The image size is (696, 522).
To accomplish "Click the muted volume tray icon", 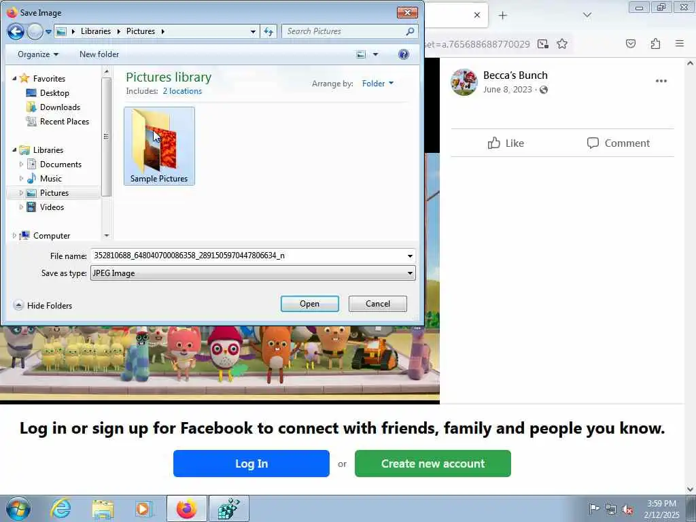I will 627,509.
